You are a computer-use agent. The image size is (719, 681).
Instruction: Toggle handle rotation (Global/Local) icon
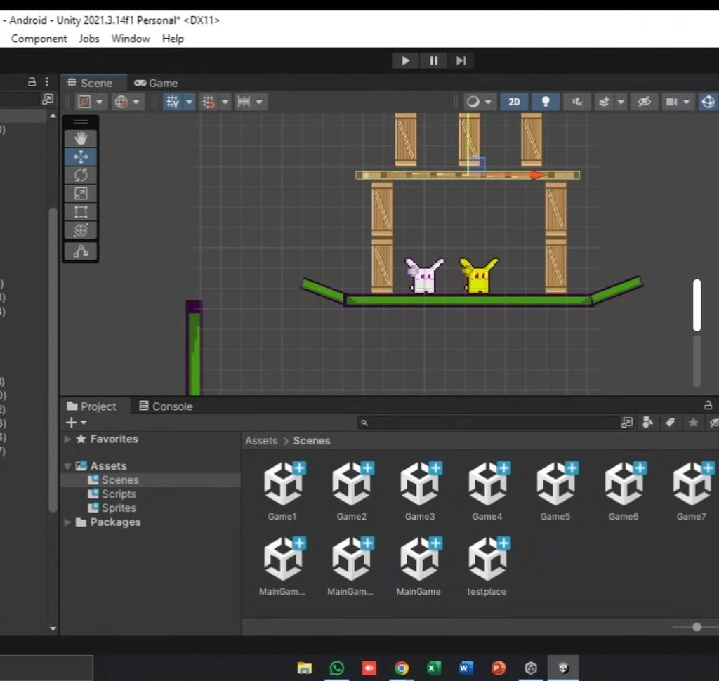pyautogui.click(x=121, y=102)
